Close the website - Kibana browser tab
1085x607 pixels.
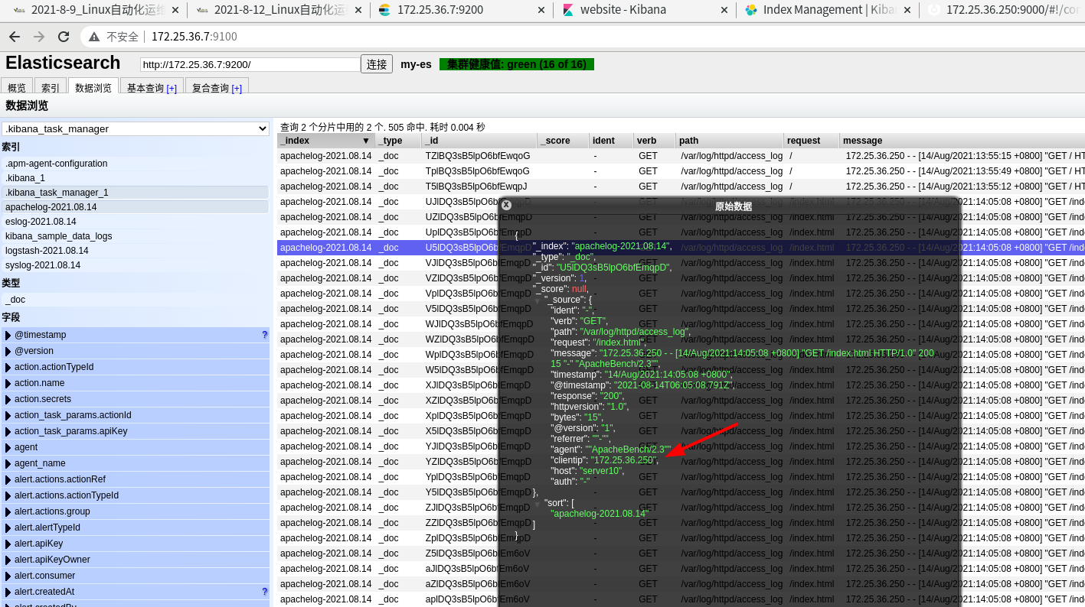(x=724, y=10)
